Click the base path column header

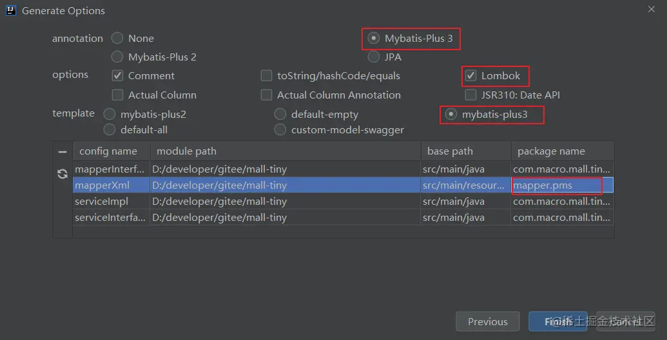pyautogui.click(x=466, y=151)
